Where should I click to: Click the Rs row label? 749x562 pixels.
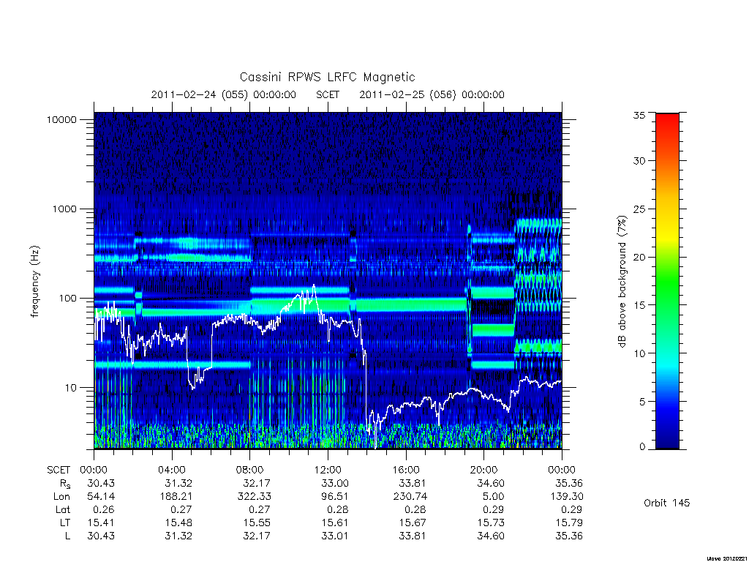64,484
